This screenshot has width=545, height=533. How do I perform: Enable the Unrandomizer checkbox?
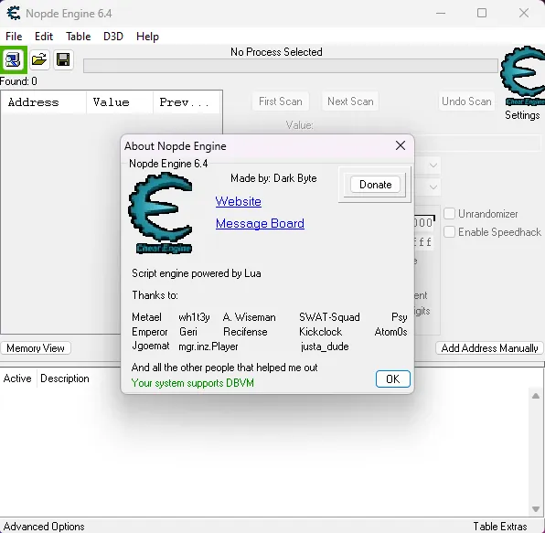click(449, 213)
